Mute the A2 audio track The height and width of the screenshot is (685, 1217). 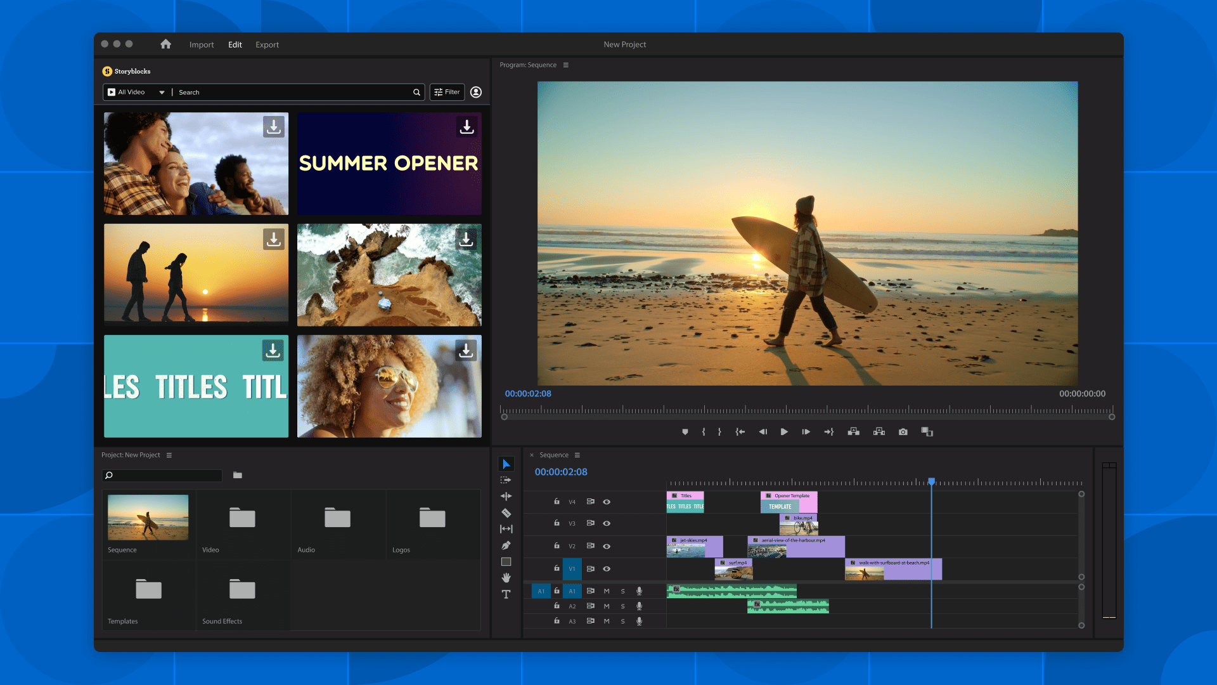click(607, 606)
